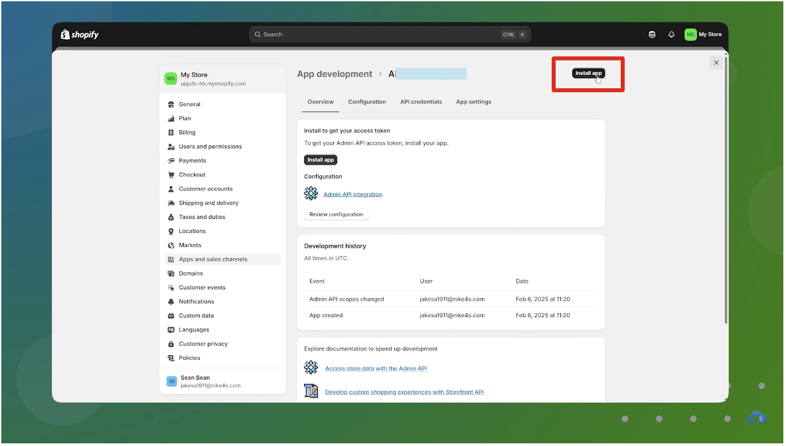Click the Custom data icon in sidebar

point(171,316)
